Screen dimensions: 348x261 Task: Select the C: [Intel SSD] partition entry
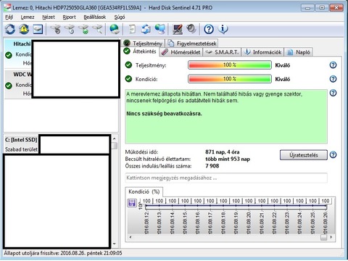click(21, 144)
